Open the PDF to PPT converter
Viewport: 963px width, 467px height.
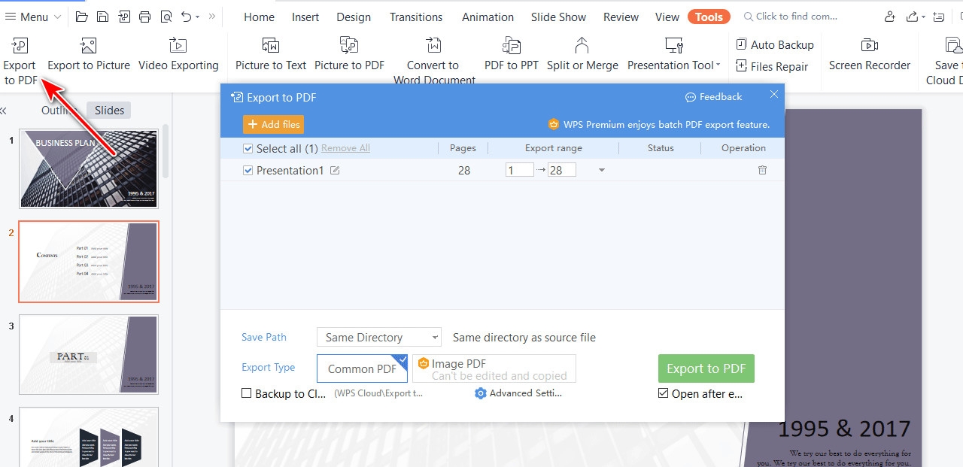pyautogui.click(x=512, y=54)
